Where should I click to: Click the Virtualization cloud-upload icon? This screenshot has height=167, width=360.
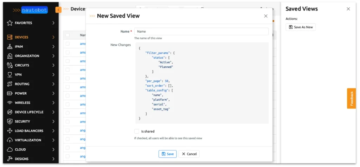click(x=9, y=140)
